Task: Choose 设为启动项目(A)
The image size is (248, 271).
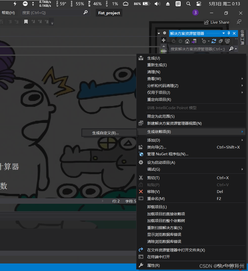Action: (191, 162)
